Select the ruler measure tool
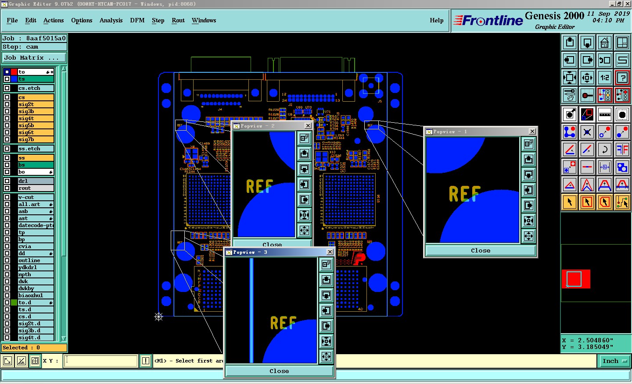This screenshot has width=632, height=384. pyautogui.click(x=605, y=115)
